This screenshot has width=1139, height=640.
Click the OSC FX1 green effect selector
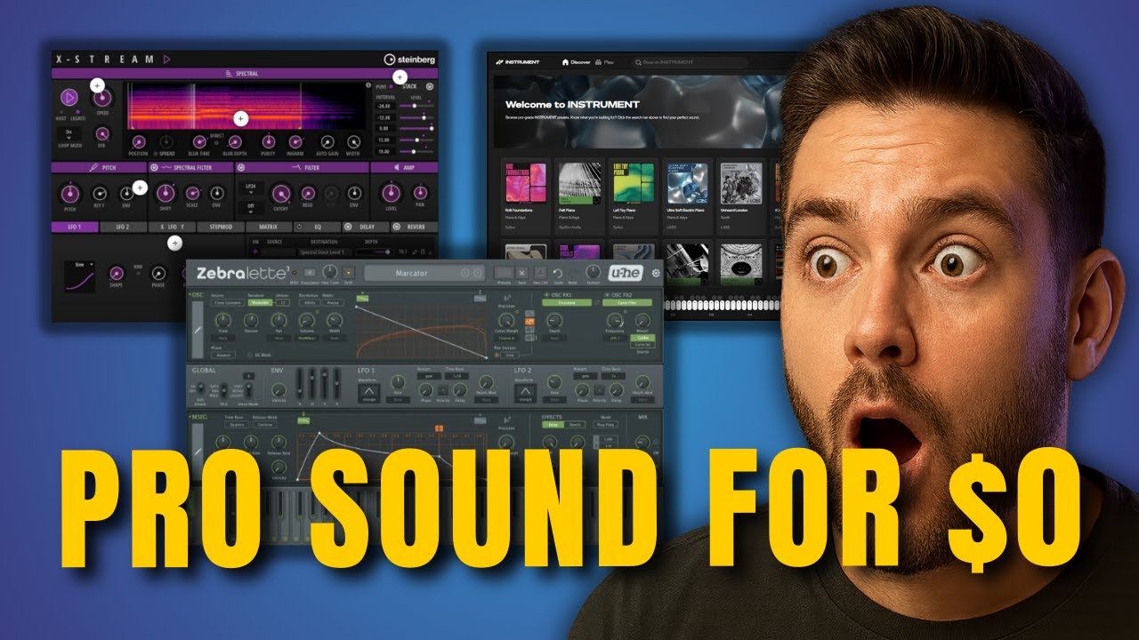[x=567, y=302]
